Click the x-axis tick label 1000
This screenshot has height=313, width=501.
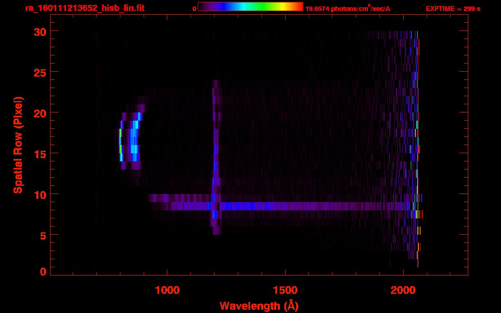click(167, 290)
